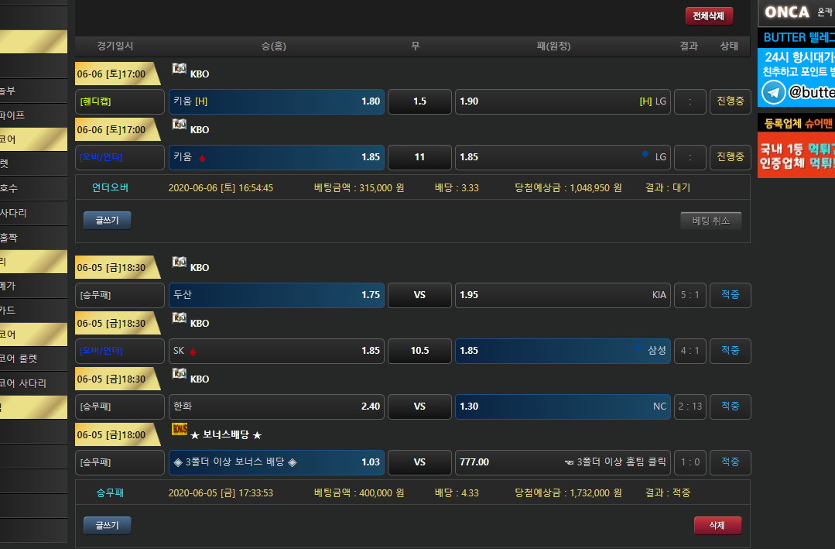
Task: Open the 홀짝 sidebar menu item
Action: [x=12, y=237]
